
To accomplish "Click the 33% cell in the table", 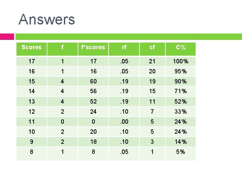I will [180, 112].
